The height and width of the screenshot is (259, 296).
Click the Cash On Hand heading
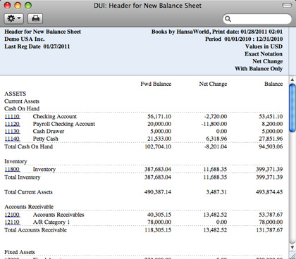pos(22,108)
